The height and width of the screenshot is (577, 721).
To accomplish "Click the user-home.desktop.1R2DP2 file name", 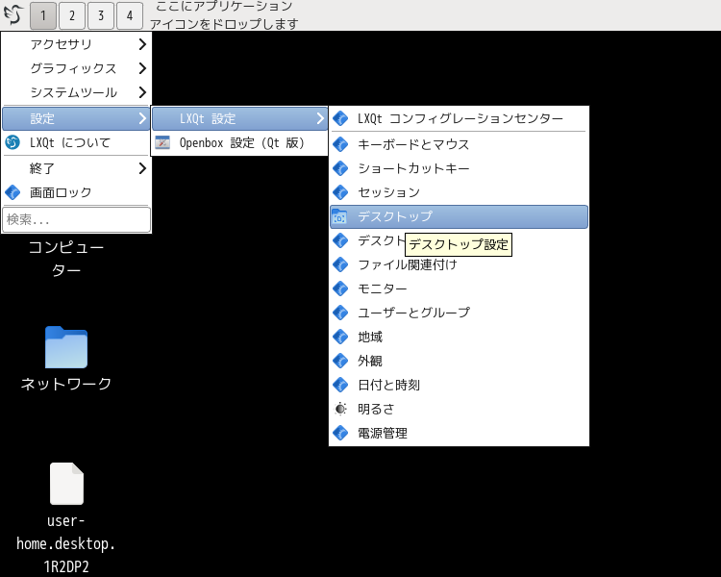I will (66, 544).
